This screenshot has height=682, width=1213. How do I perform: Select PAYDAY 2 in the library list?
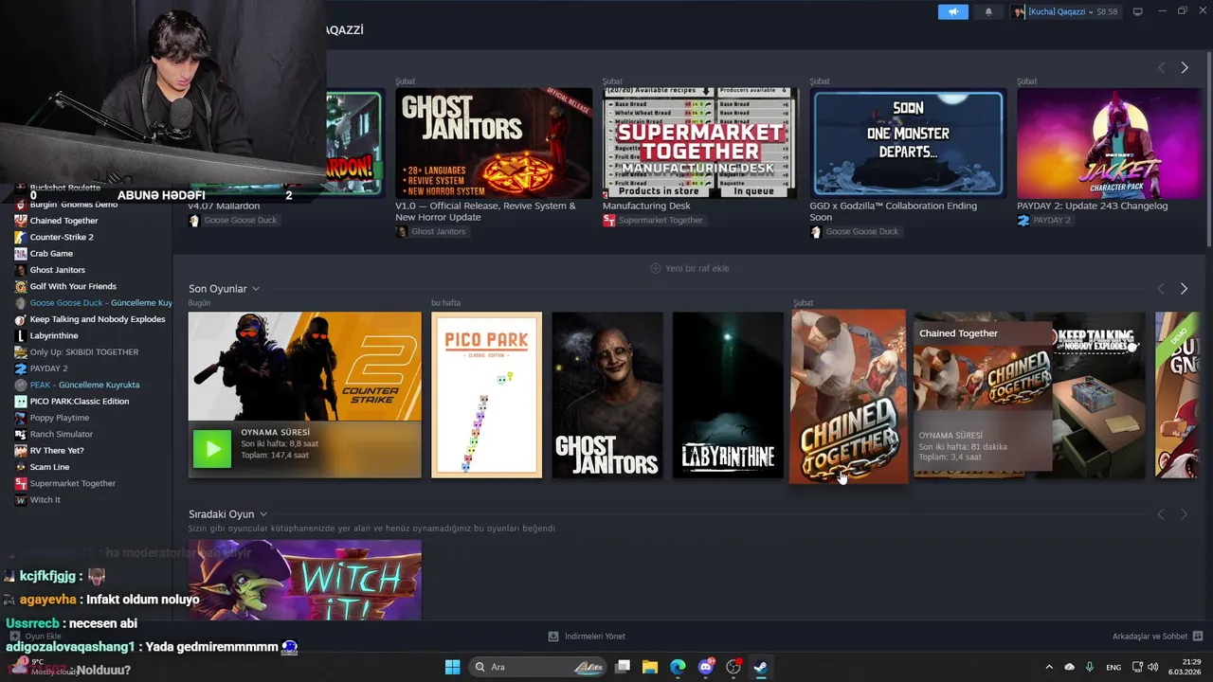pos(48,368)
